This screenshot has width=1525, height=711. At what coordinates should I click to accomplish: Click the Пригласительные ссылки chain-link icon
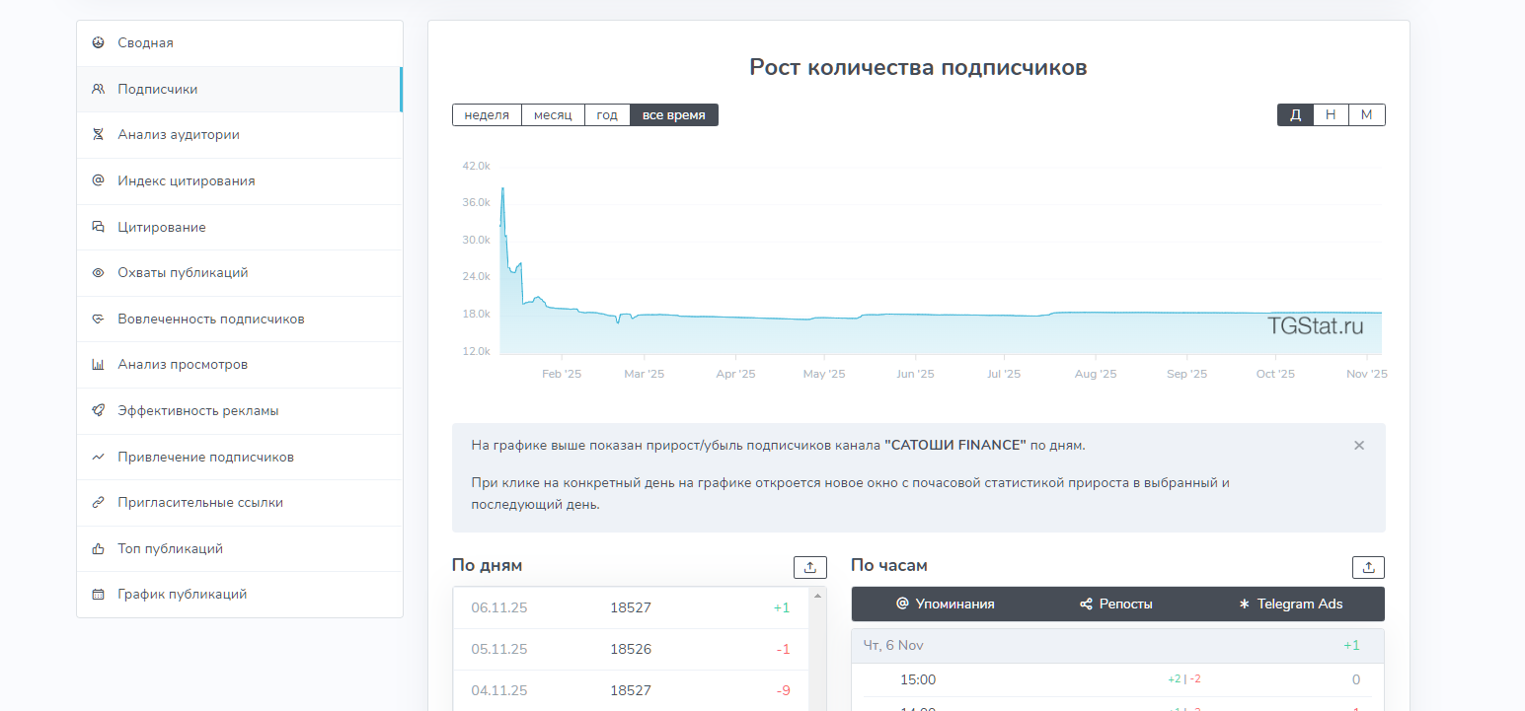98,502
